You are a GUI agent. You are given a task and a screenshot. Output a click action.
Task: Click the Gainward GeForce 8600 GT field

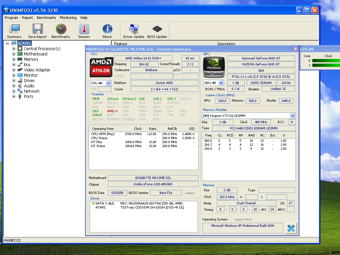(x=261, y=58)
